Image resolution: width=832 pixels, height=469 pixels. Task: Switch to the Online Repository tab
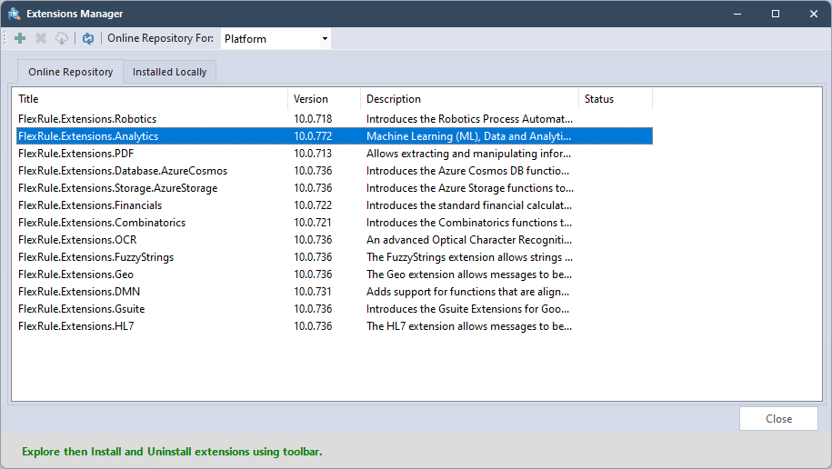(x=71, y=72)
